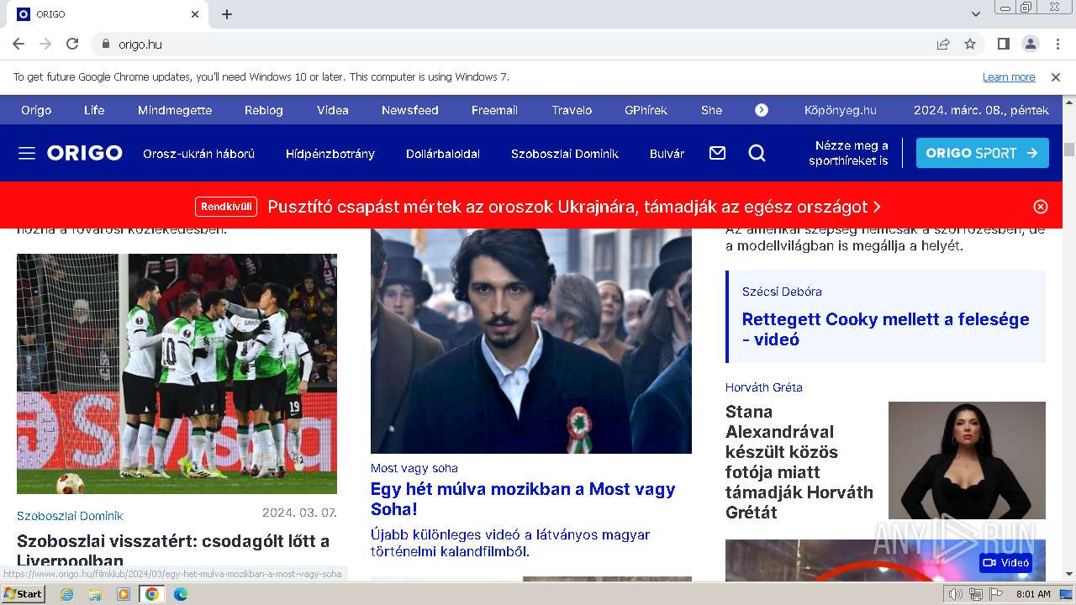The image size is (1076, 605).
Task: Open Life in top navigation
Action: (94, 110)
